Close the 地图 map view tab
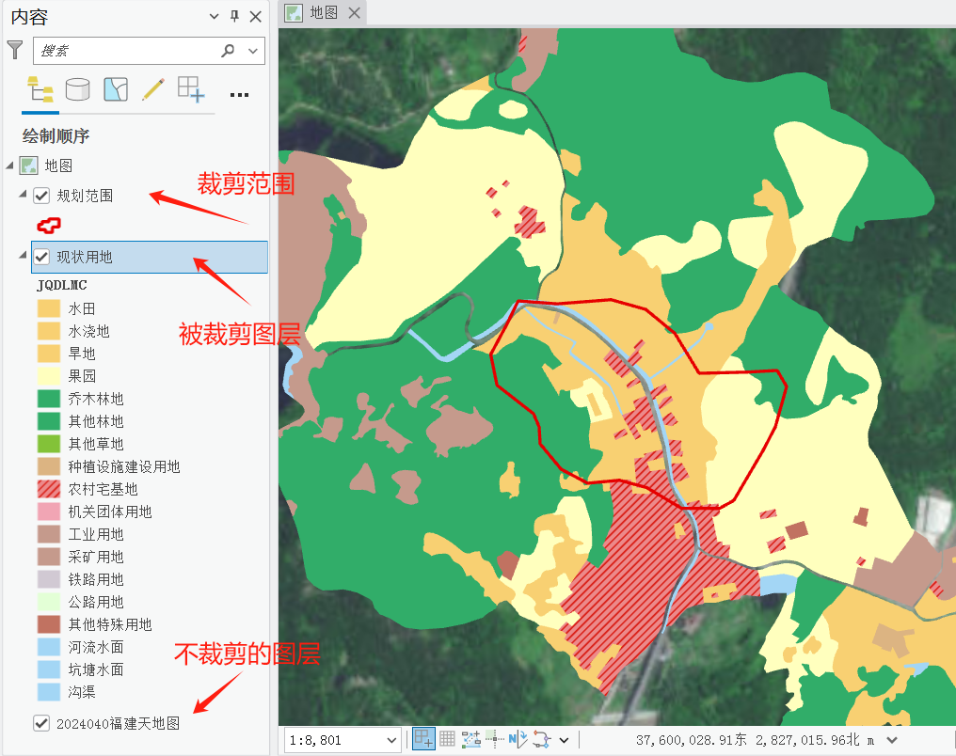Screen dimensions: 956x756 [x=354, y=13]
